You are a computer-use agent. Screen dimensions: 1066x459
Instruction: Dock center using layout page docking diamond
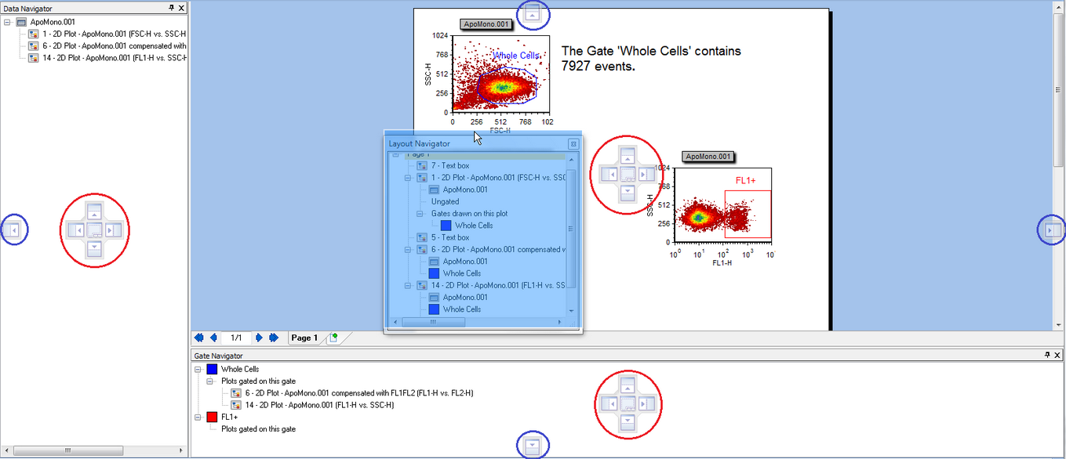point(627,175)
